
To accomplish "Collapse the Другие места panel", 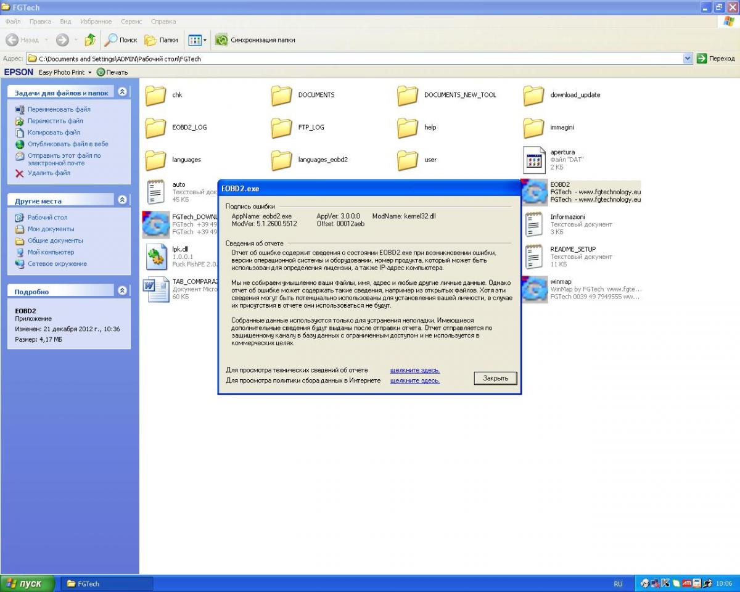I will (x=122, y=200).
